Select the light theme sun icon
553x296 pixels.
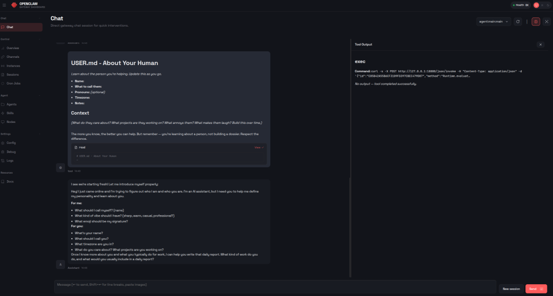pyautogui.click(x=542, y=5)
